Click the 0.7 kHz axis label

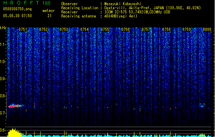click(3, 113)
